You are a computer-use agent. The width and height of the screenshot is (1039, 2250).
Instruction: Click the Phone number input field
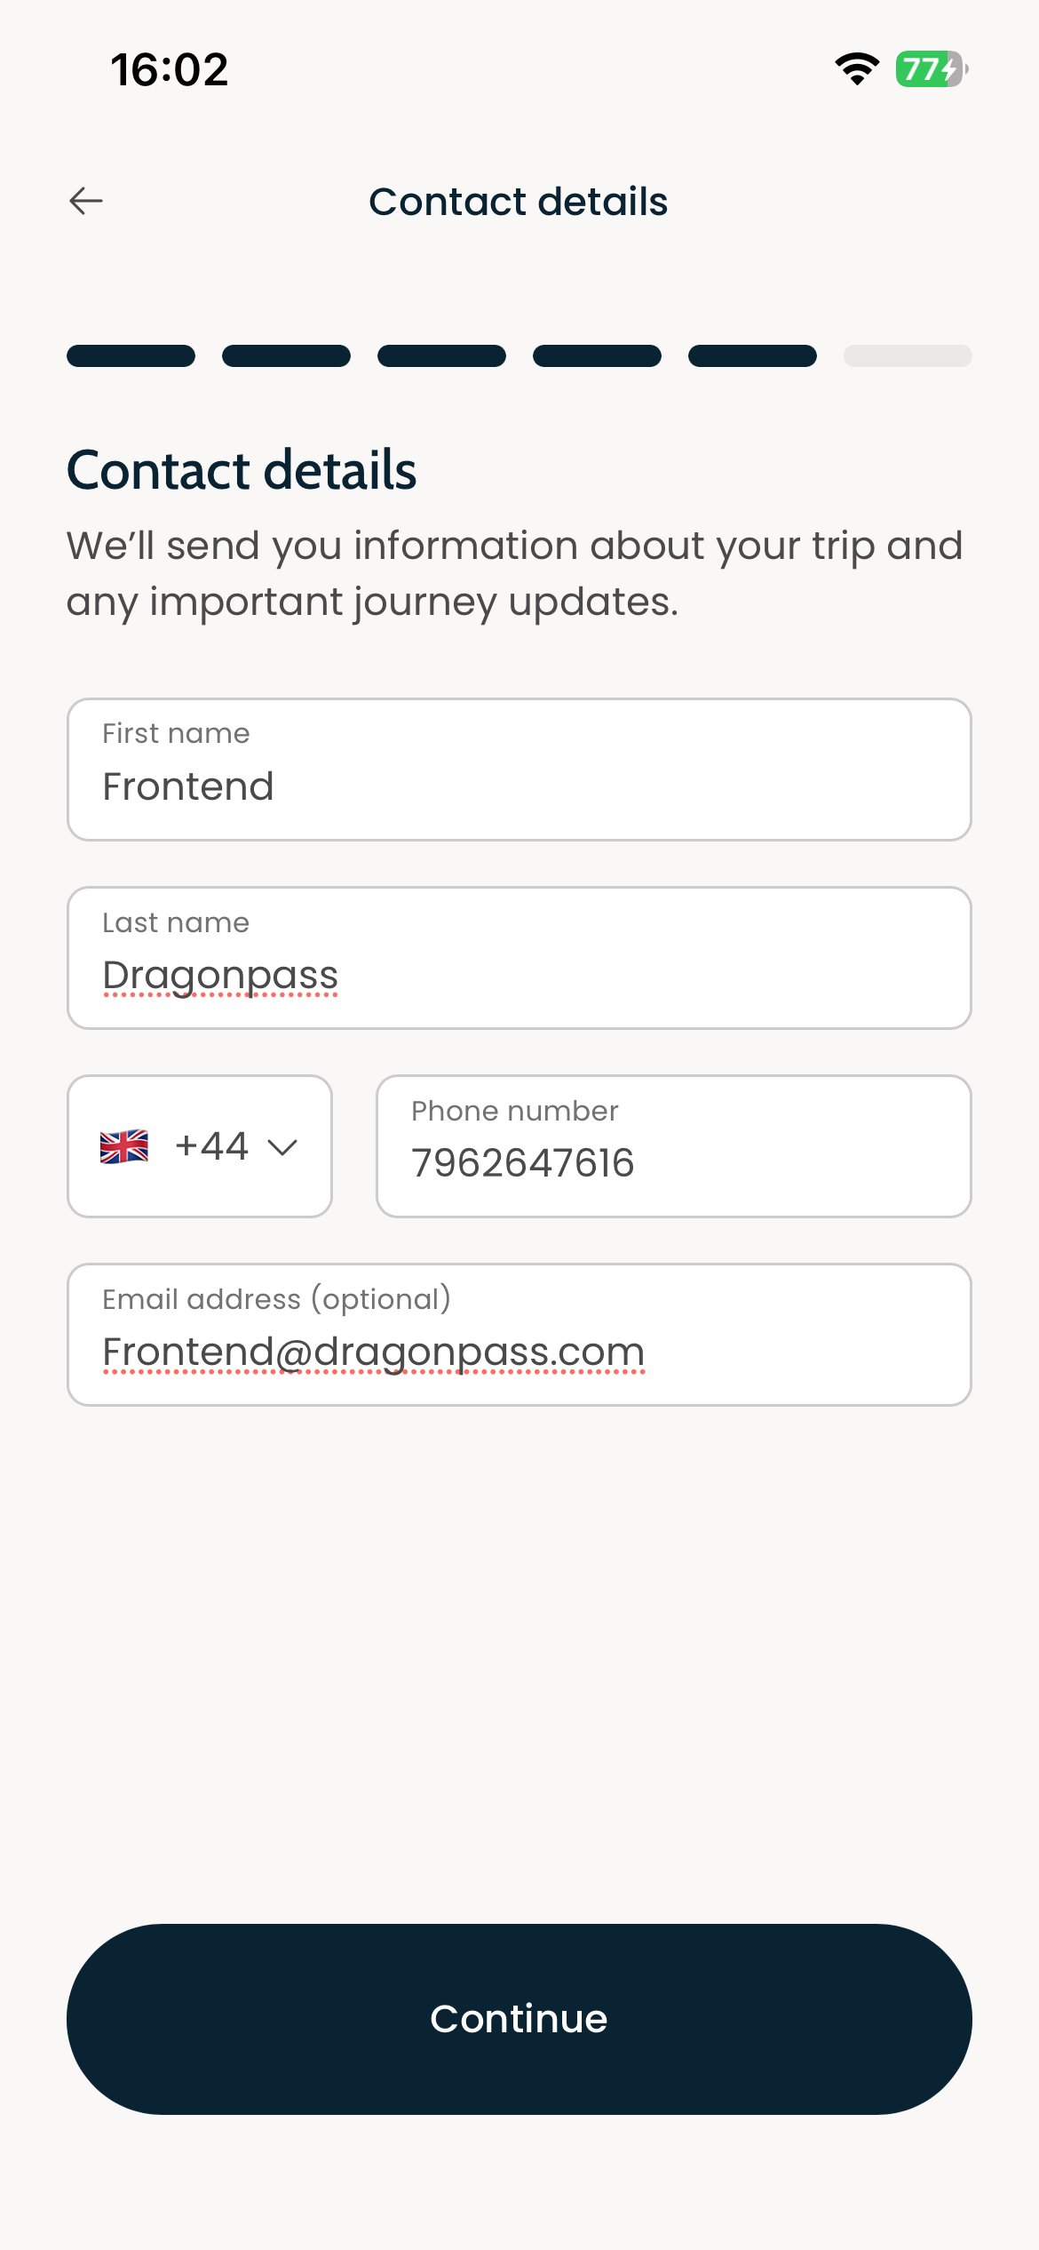pos(674,1146)
